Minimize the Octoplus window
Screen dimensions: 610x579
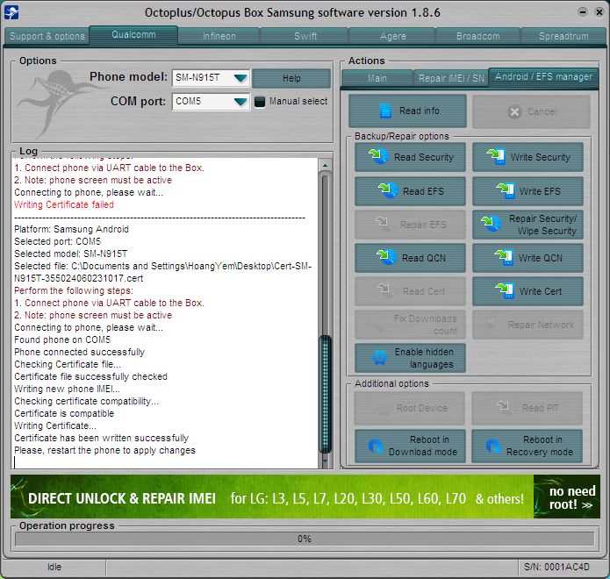(x=583, y=12)
